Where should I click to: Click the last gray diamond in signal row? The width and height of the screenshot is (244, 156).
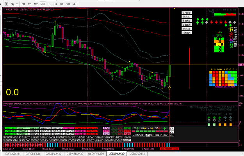coord(235,23)
